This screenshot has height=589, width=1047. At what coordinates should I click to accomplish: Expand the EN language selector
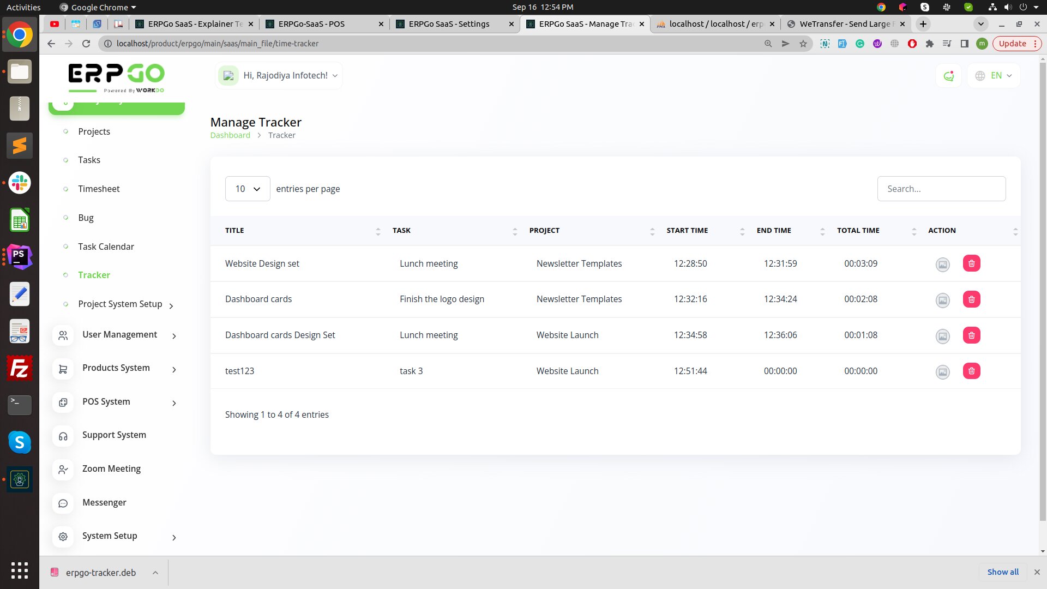click(994, 76)
